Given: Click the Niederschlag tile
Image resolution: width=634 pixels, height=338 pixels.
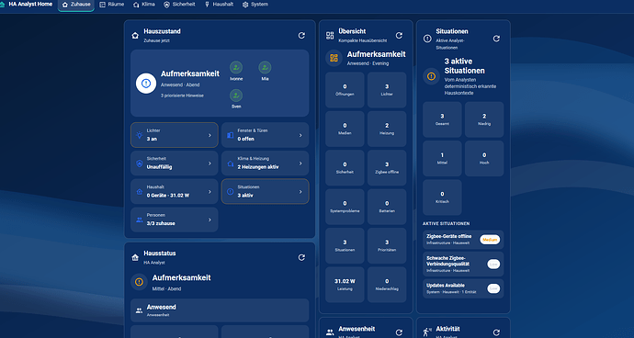Looking at the screenshot, I should point(387,285).
